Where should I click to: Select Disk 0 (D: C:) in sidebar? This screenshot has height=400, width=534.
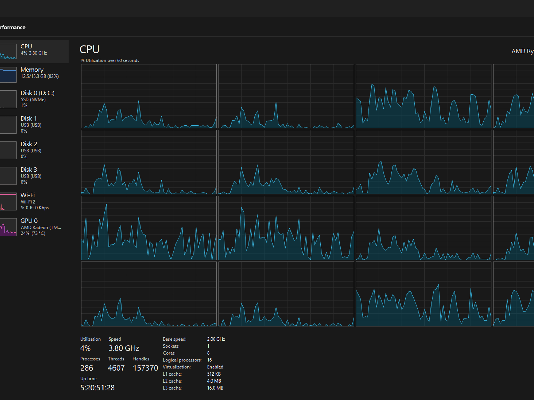pos(34,99)
